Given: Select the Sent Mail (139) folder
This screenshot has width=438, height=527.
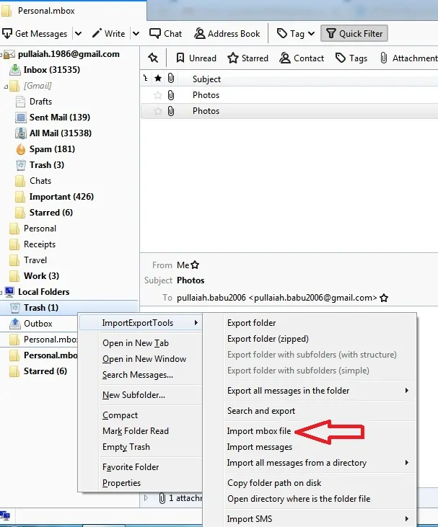Looking at the screenshot, I should pos(59,118).
